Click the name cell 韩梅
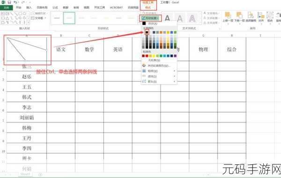281x178 pixels. [27, 128]
